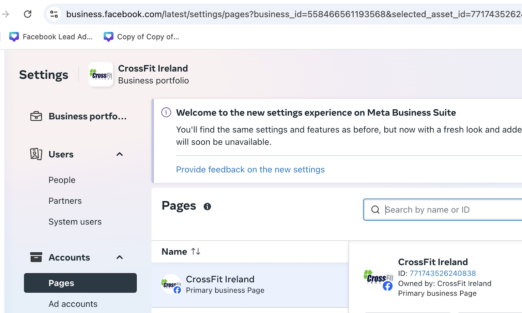Open site information icon in address bar
This screenshot has height=313, width=522.
(54, 14)
